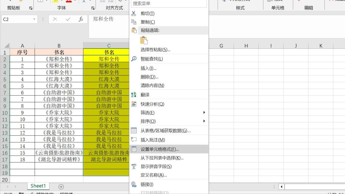Click the 搜索菜单 search field
Screen dimensions: 345x194
click(169, 4)
